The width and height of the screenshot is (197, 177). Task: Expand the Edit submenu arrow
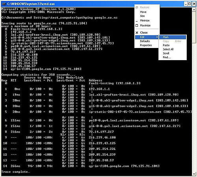(157, 37)
